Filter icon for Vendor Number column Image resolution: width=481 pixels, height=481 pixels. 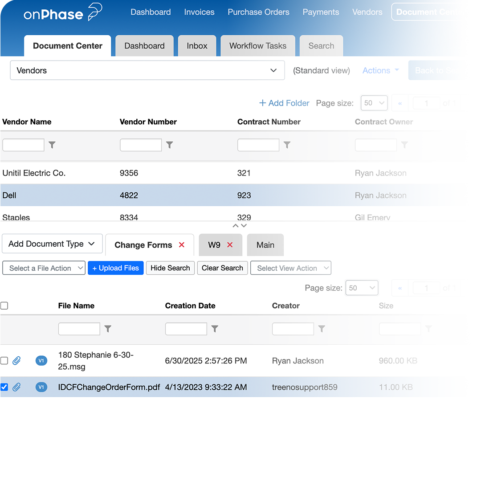coord(170,145)
